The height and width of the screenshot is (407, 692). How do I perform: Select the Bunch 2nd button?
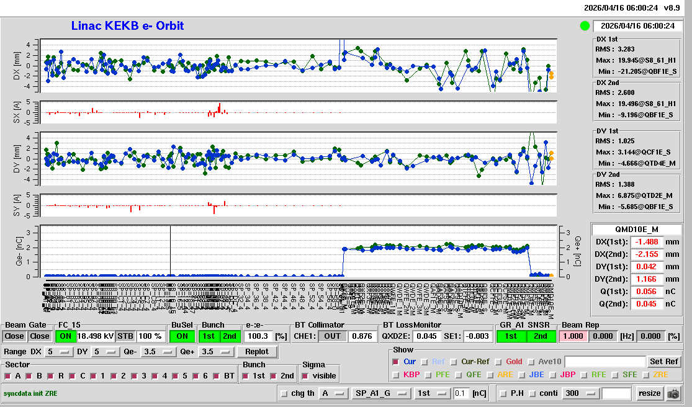click(229, 336)
